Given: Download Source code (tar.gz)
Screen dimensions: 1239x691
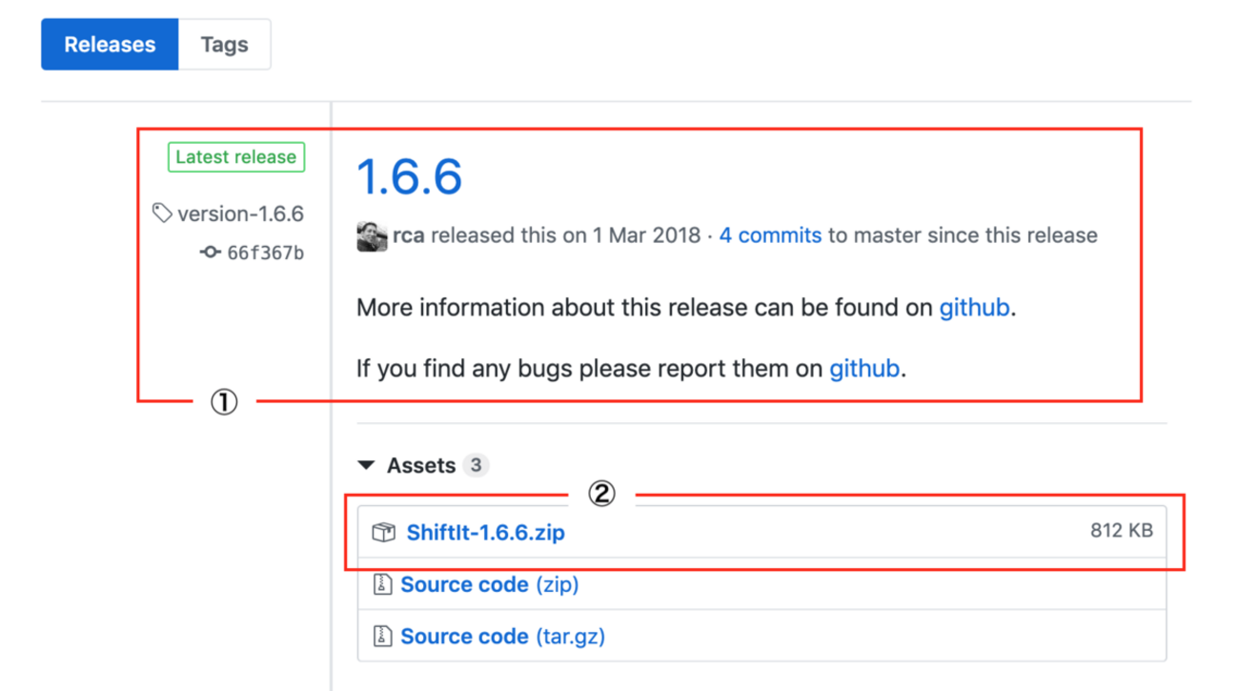Looking at the screenshot, I should coord(502,636).
